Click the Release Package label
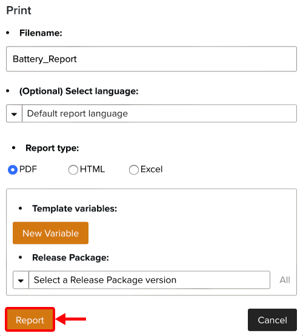 (x=70, y=257)
